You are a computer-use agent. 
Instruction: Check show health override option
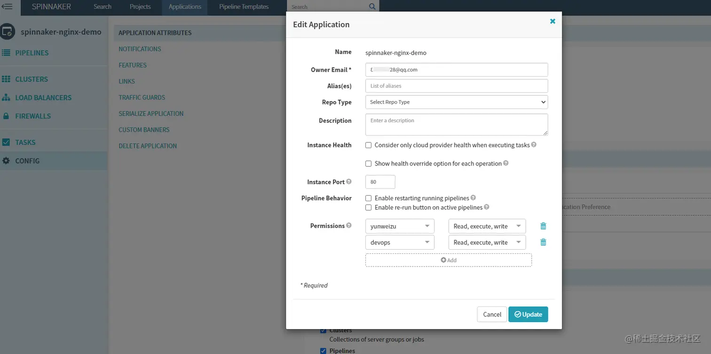pyautogui.click(x=369, y=164)
